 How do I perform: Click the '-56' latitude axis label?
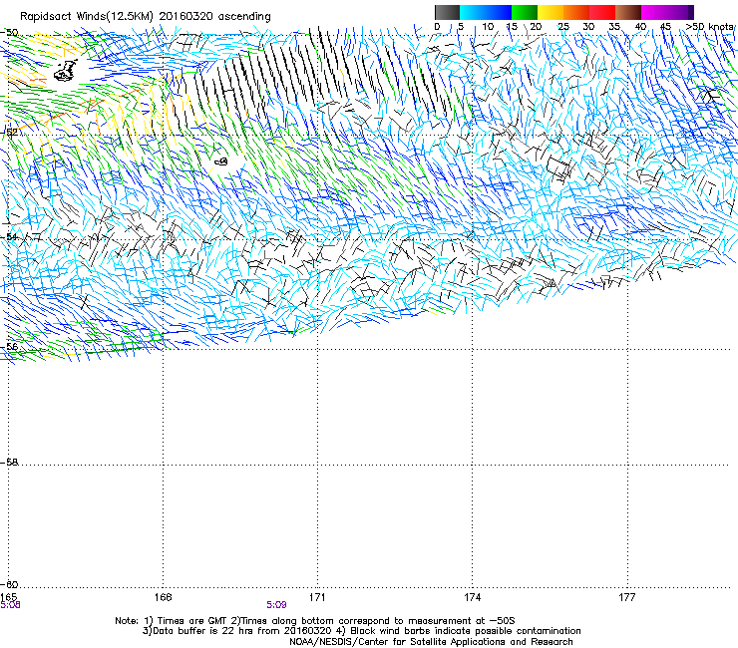(9, 346)
